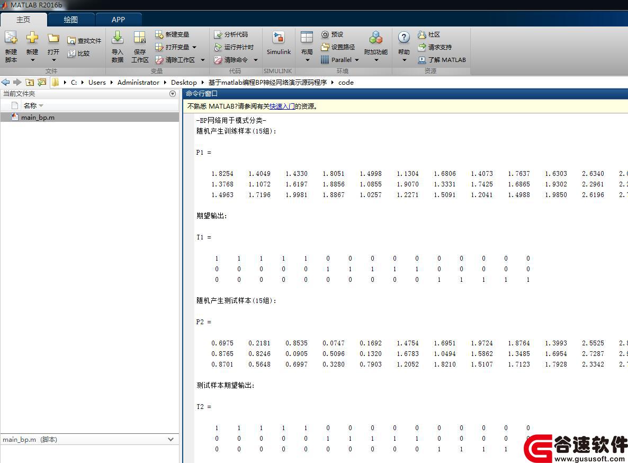628x463 pixels.
Task: Click the Open (打开) folder icon
Action: pyautogui.click(x=53, y=39)
